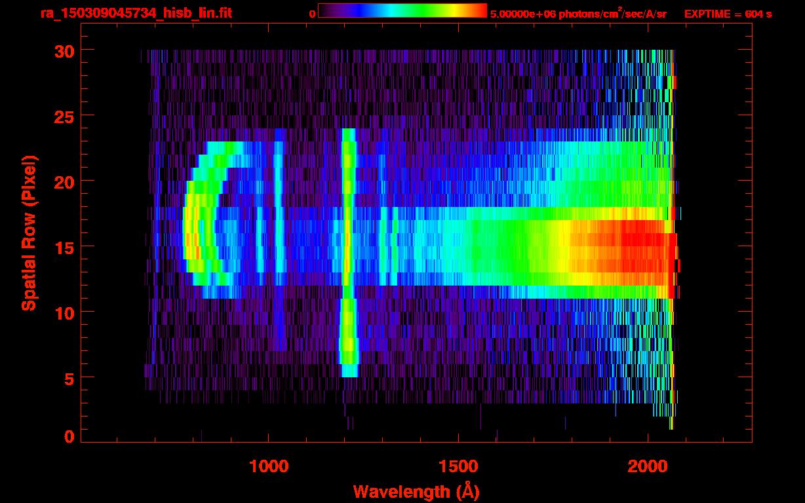Viewport: 805px width, 503px height.
Task: Click the colorbar minimum label 0
Action: pos(312,14)
